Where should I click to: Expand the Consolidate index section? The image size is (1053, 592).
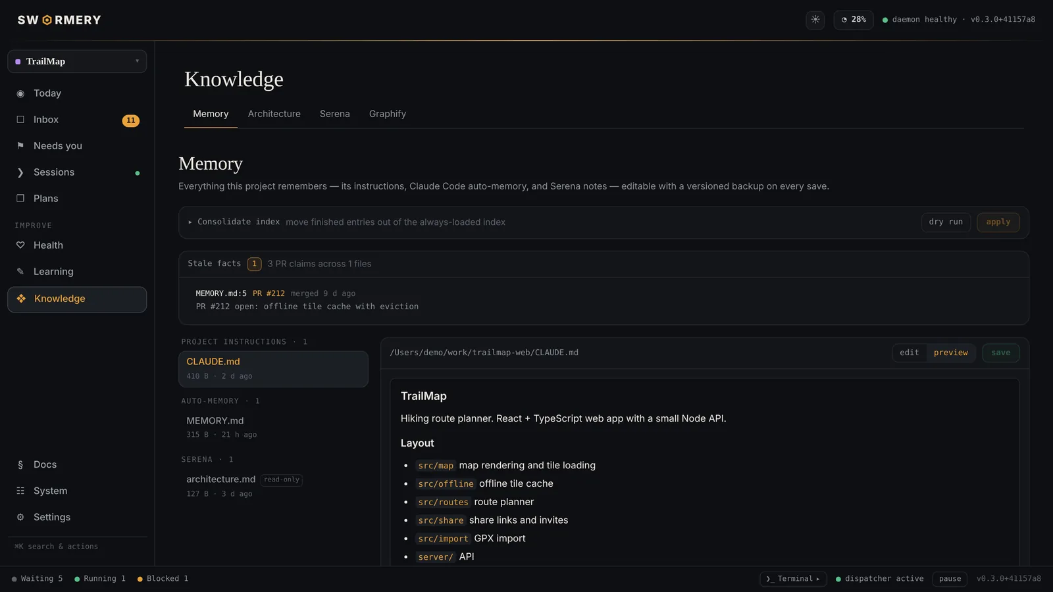[x=234, y=222]
